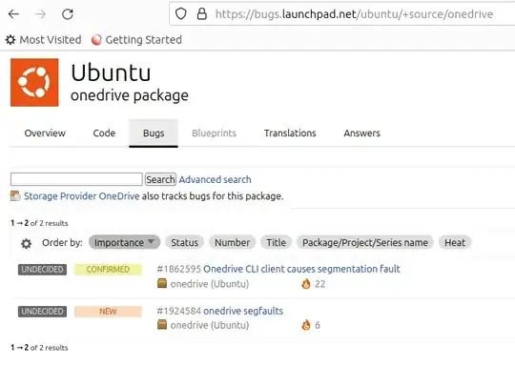The image size is (515, 366).
Task: Click the package icon for bug #1924584
Action: 162,325
